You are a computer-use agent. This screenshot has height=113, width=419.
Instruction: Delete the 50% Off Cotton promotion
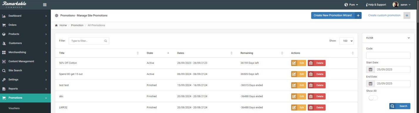click(317, 63)
